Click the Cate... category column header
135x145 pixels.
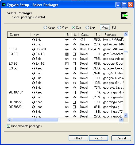[x=86, y=35]
